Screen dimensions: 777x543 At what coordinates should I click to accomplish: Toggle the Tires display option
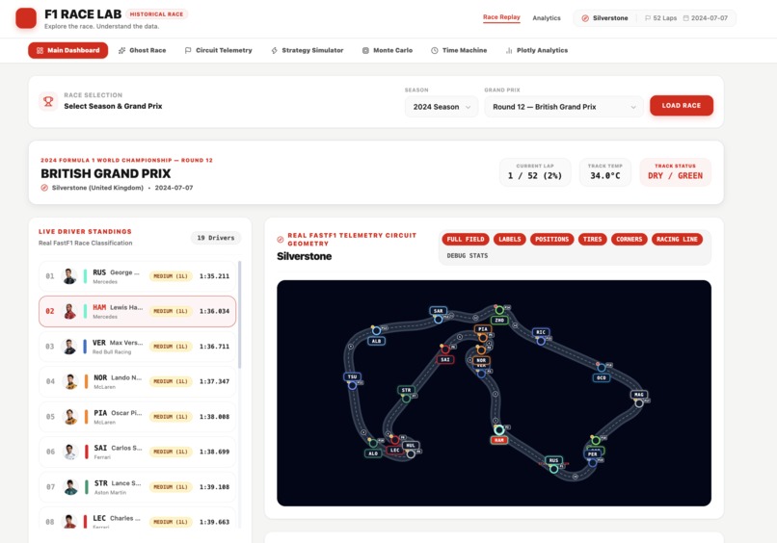[x=592, y=239]
